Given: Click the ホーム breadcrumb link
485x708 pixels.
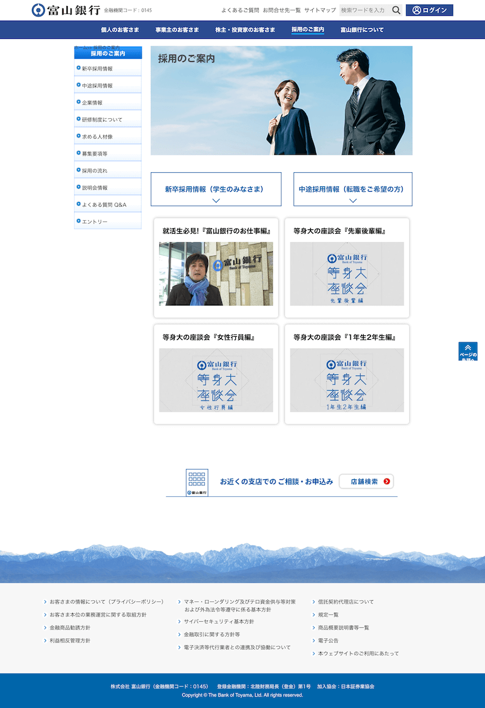Looking at the screenshot, I should (81, 47).
